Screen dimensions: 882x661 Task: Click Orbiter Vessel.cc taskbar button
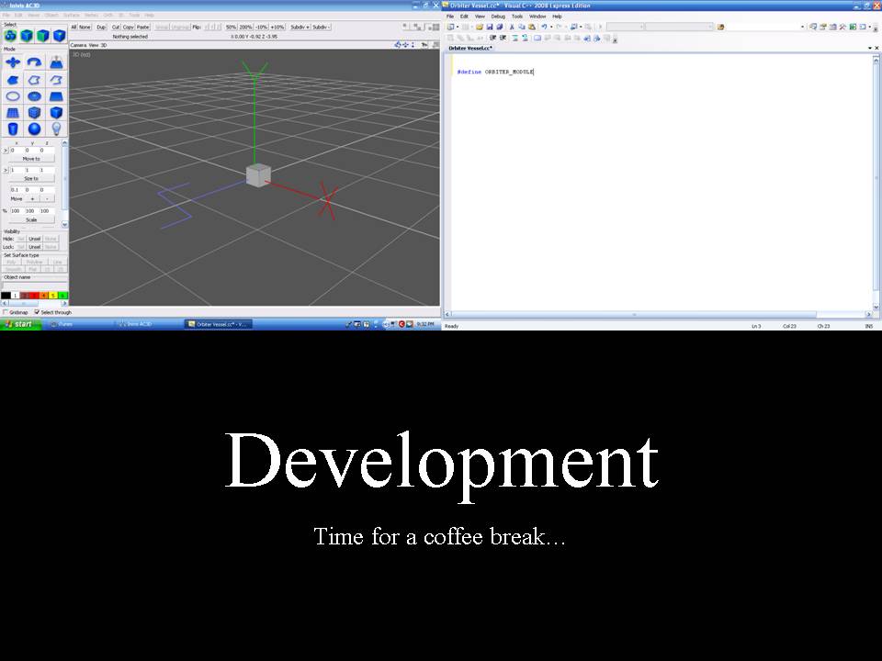[219, 324]
